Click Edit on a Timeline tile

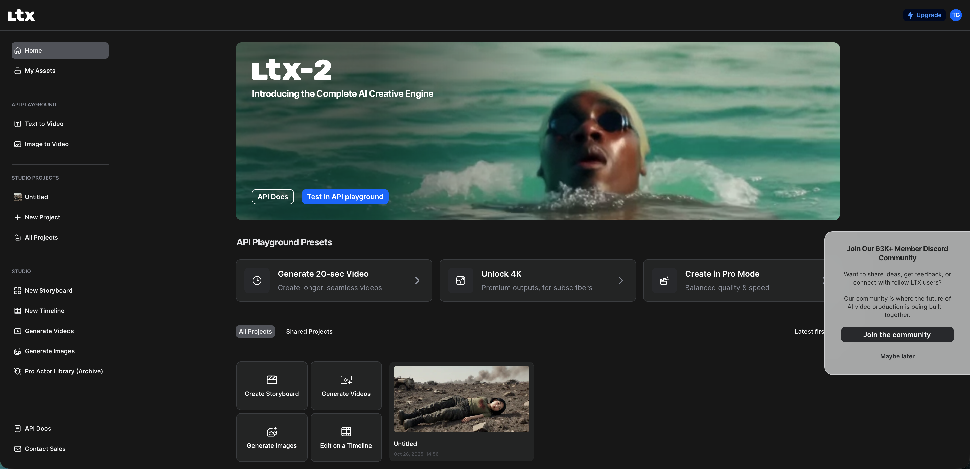click(x=346, y=437)
